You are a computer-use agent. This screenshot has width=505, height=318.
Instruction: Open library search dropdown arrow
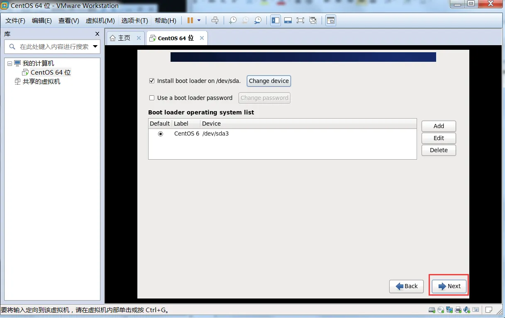click(x=95, y=46)
